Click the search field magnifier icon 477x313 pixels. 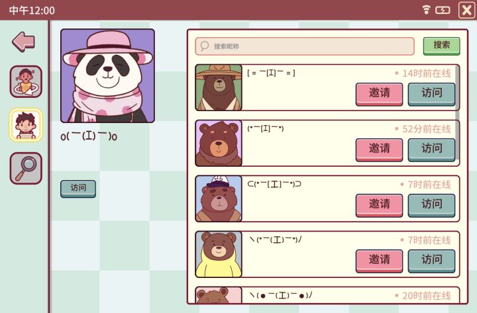tap(204, 46)
